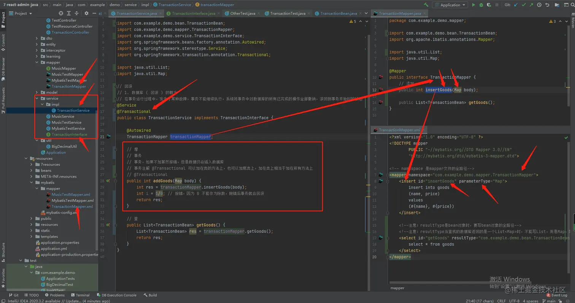Click IntelliJ IDEA update available message
The image size is (575, 303).
click(x=59, y=301)
